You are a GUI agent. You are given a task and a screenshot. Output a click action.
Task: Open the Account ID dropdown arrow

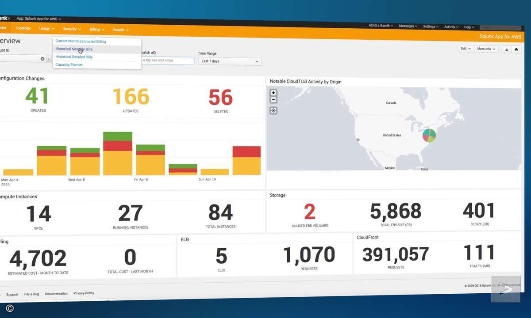click(49, 59)
